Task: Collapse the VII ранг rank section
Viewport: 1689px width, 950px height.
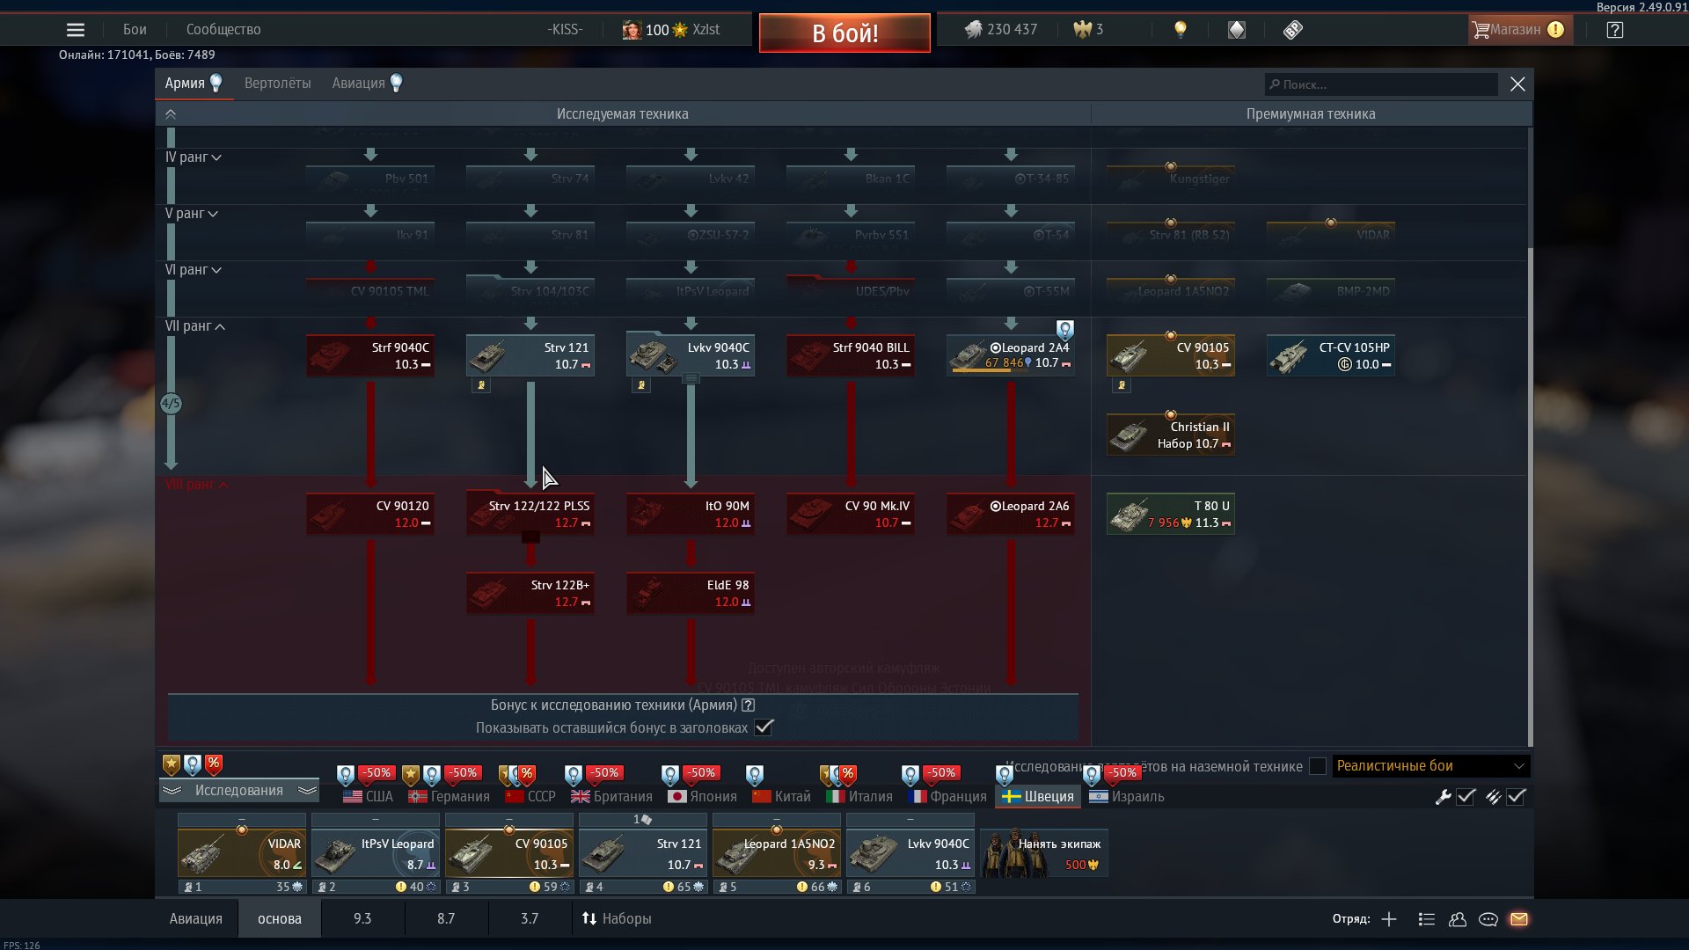Action: [x=195, y=326]
